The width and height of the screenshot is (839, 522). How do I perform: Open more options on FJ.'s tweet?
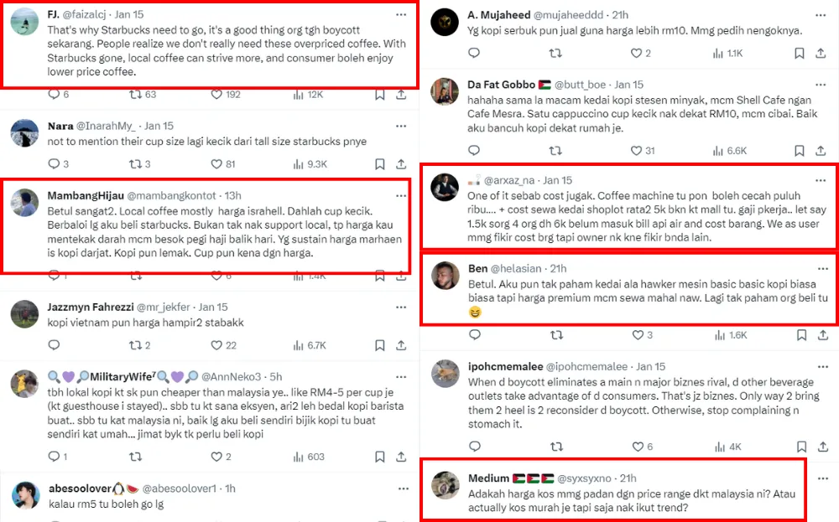point(400,16)
